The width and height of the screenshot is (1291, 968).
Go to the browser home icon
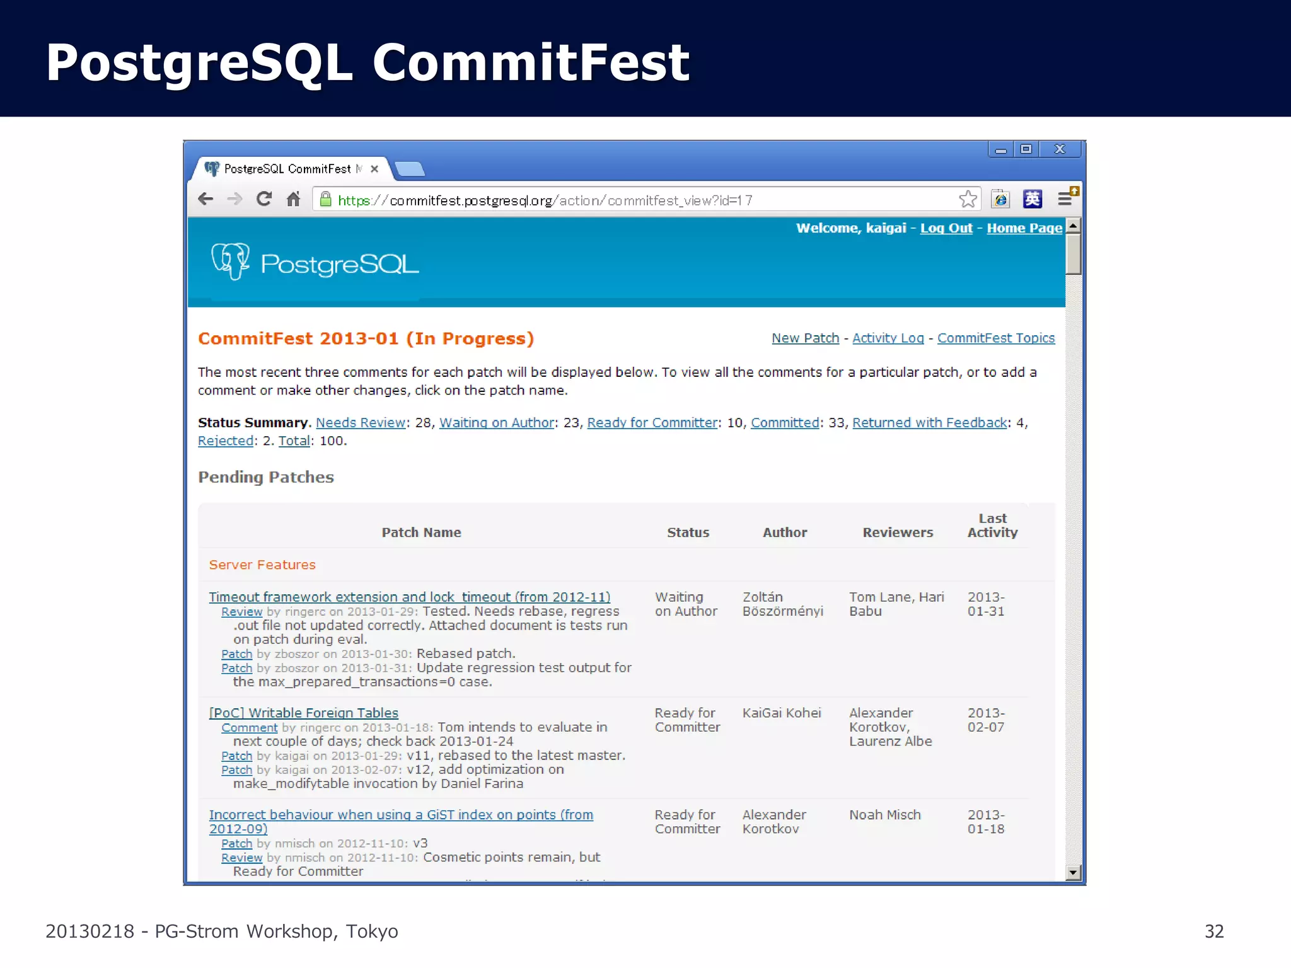point(293,199)
